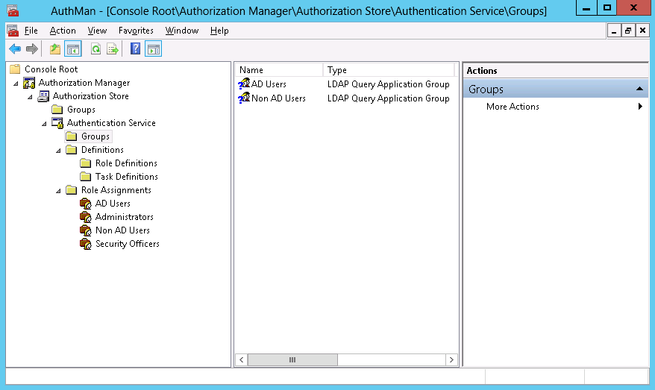Sort list by the Type column header
655x390 pixels.
pyautogui.click(x=388, y=70)
